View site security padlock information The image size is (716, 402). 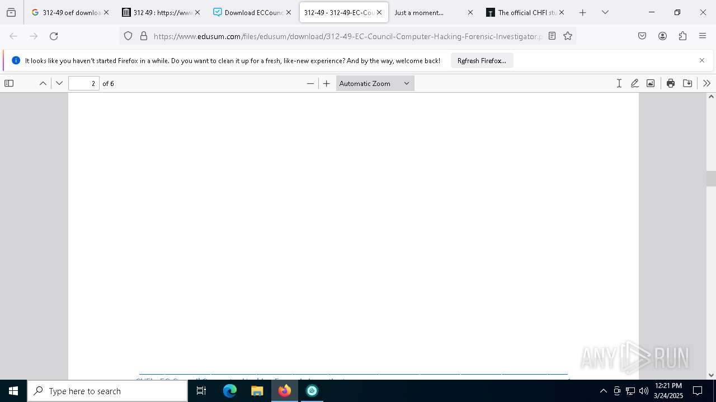point(144,36)
